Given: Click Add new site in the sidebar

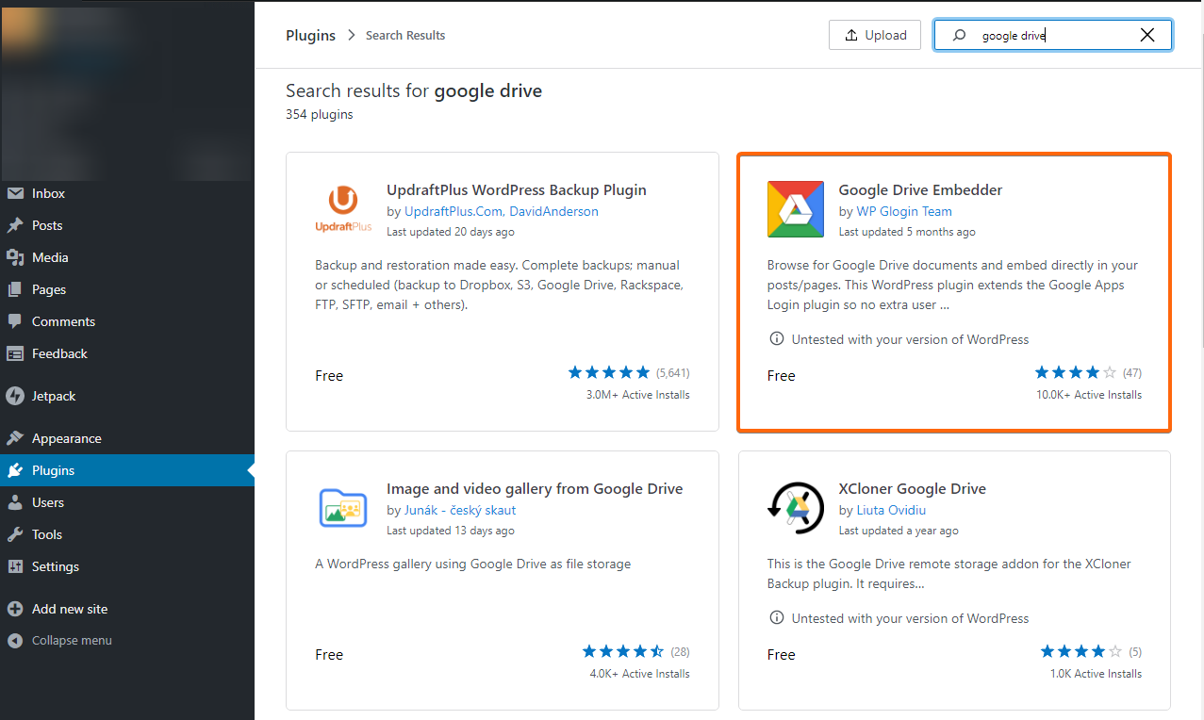Looking at the screenshot, I should coord(127,609).
